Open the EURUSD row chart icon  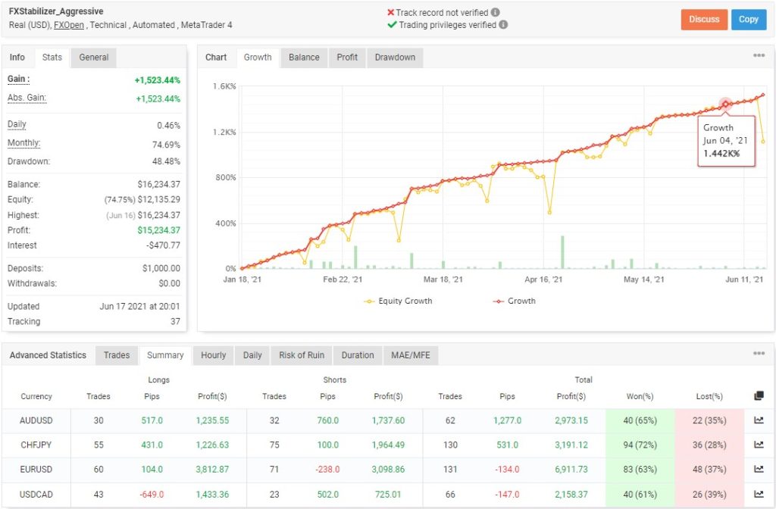pos(759,469)
